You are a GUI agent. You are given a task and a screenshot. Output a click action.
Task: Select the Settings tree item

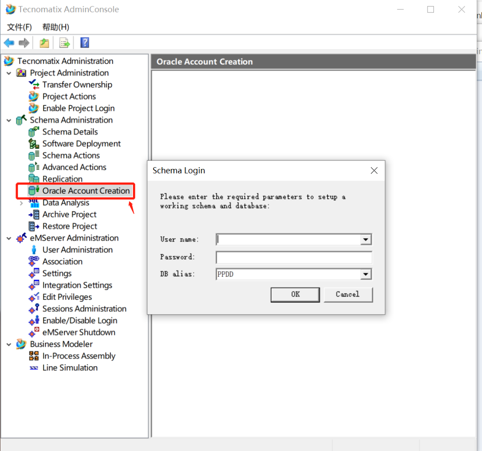tap(57, 273)
